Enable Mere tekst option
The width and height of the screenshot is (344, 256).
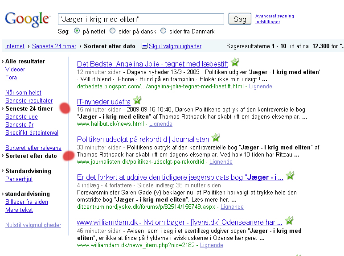click(x=19, y=210)
